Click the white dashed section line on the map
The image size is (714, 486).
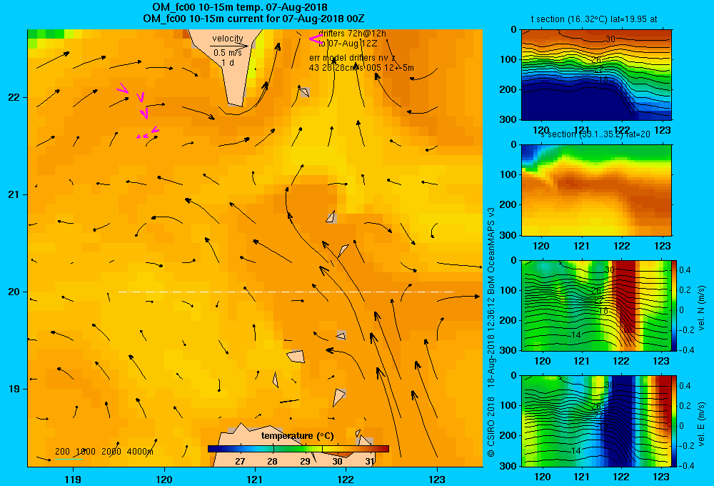point(286,292)
